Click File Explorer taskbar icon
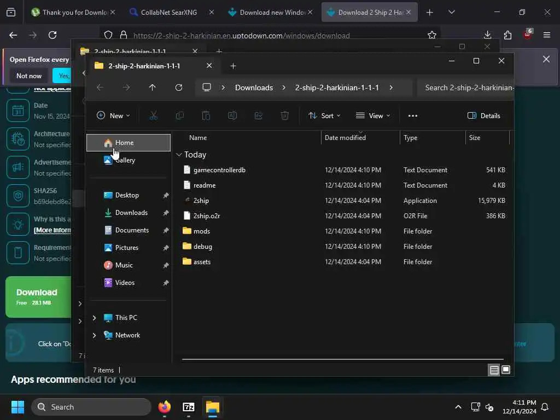This screenshot has width=560, height=420. pos(213,407)
